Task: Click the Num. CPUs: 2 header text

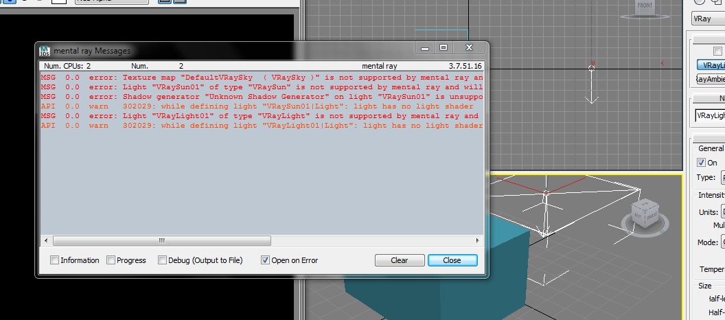Action: click(67, 66)
